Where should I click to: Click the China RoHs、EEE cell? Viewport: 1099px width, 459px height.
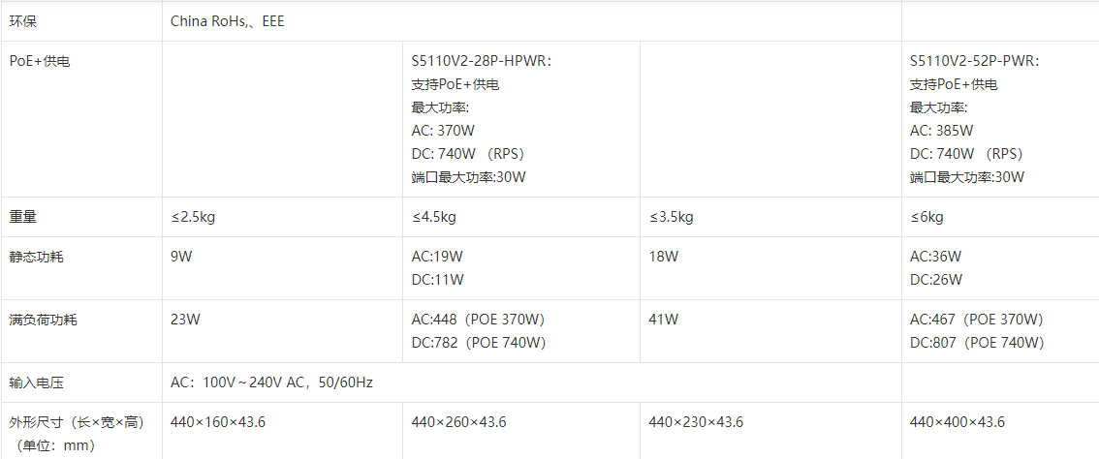227,21
